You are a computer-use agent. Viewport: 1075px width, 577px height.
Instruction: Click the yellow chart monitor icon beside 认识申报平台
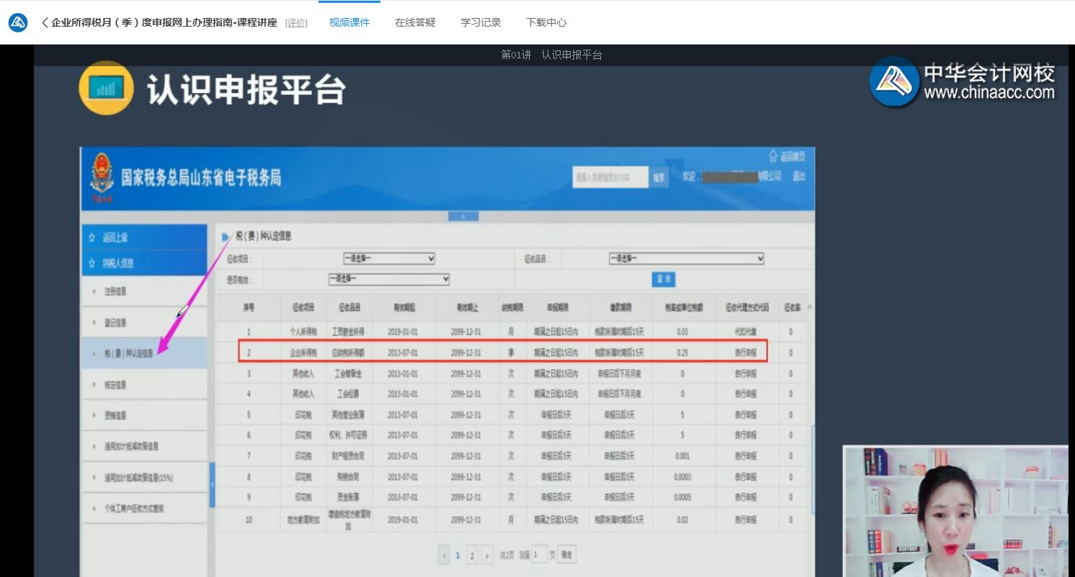[106, 88]
